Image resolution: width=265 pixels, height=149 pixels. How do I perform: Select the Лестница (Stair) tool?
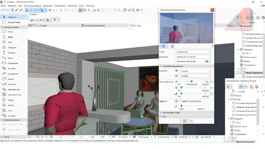[14, 68]
